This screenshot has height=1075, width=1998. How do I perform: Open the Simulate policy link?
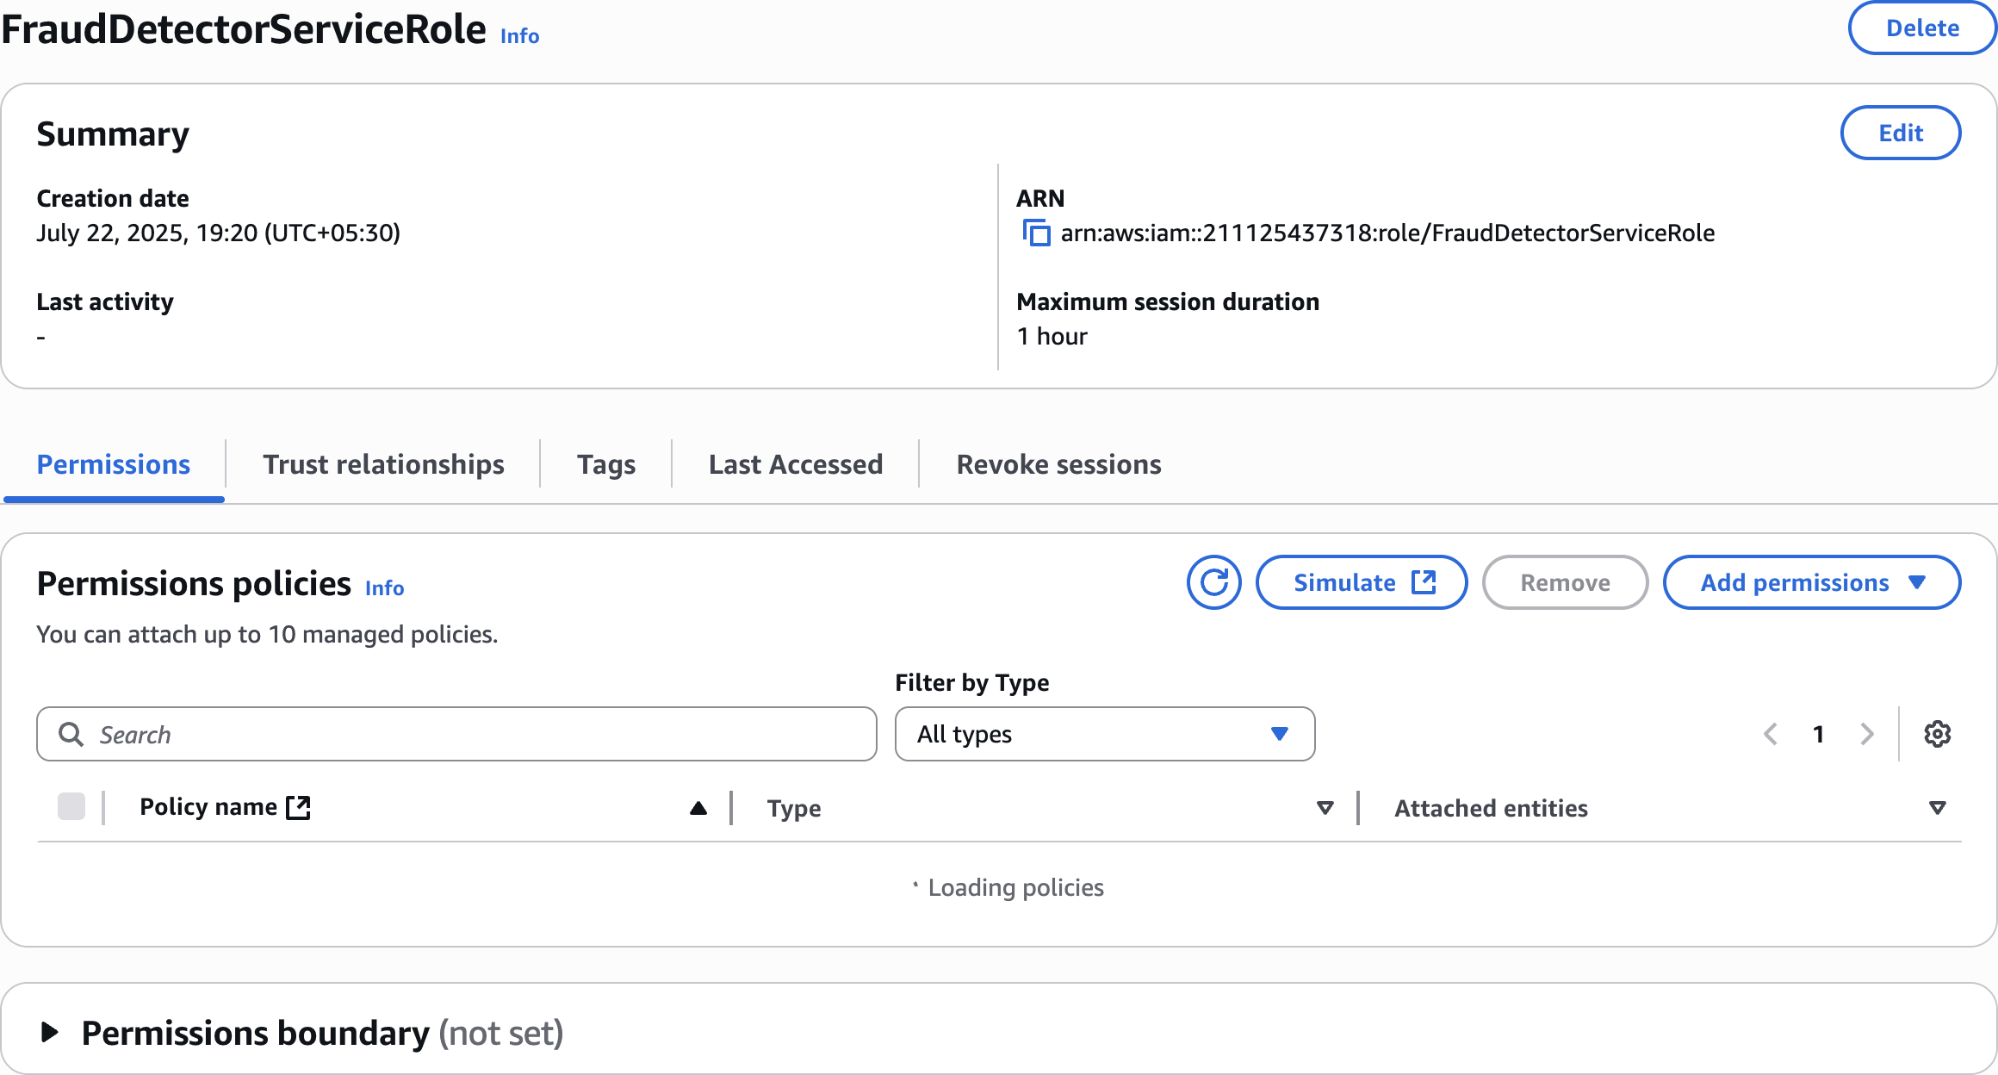pos(1362,583)
